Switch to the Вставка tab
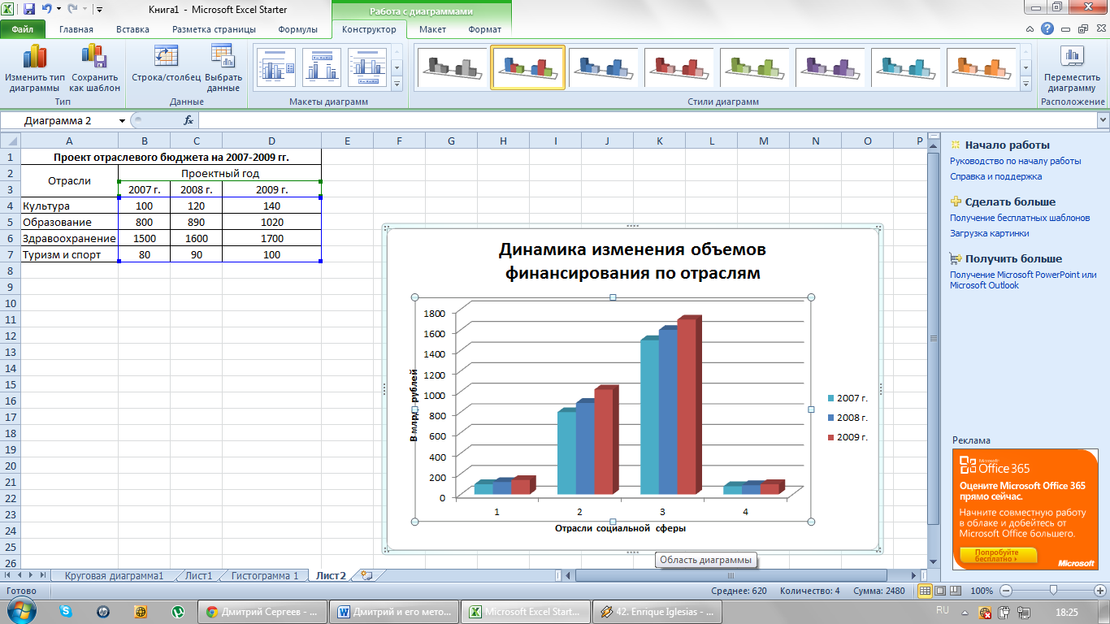Image resolution: width=1110 pixels, height=624 pixels. [132, 29]
